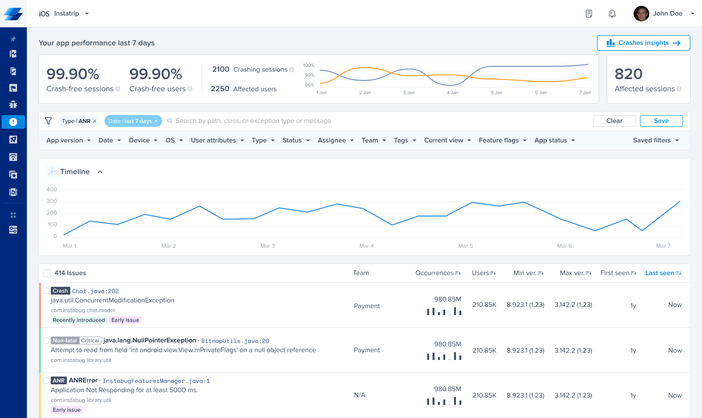Open the OS filter dropdown

pos(174,140)
